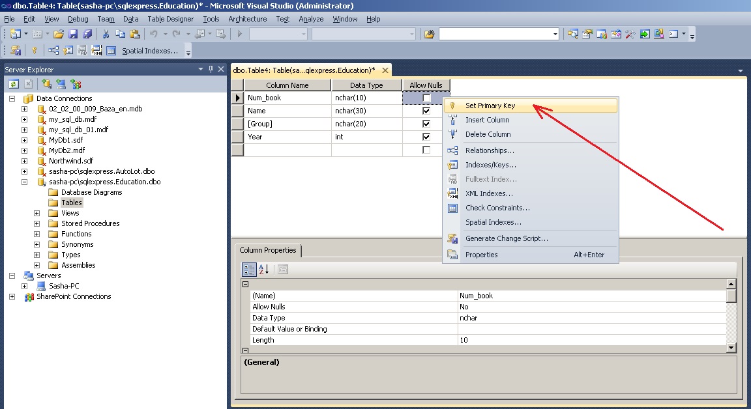Screen dimensions: 751x409
Task: Choose Generate Change Script from context menu
Action: pos(531,239)
